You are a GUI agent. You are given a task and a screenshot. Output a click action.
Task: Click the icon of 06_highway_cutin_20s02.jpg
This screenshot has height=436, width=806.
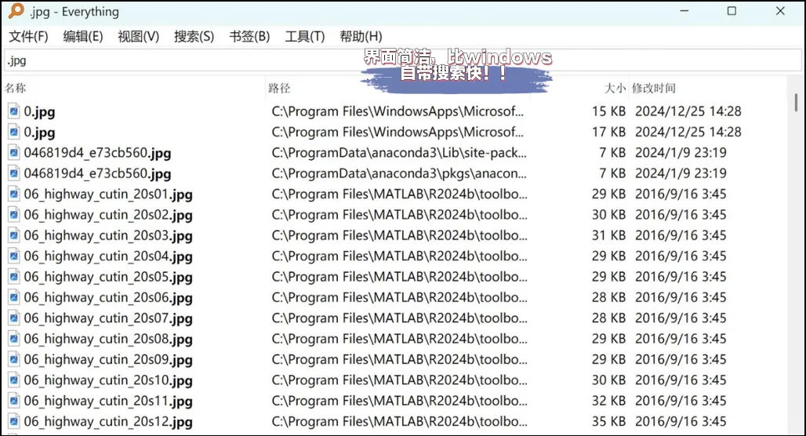[14, 214]
